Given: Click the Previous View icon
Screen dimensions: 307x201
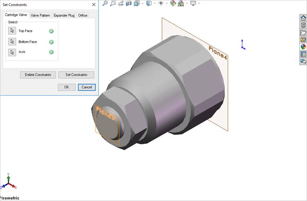Looking at the screenshot, I should point(121,4).
